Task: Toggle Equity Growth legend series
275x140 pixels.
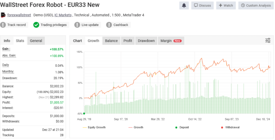Action: tap(94, 127)
